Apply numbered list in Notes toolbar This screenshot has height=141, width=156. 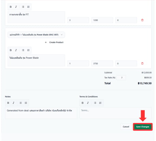click(x=26, y=103)
